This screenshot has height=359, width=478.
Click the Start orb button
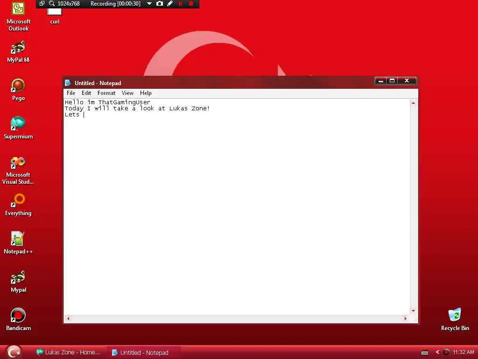coord(14,352)
